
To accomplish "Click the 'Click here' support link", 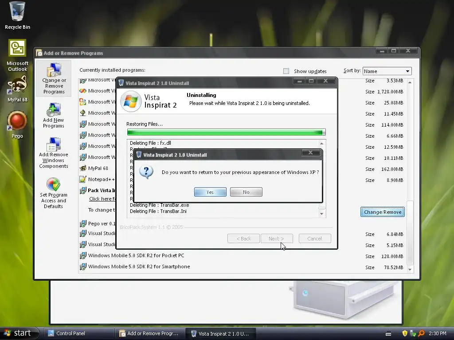I will [x=102, y=199].
